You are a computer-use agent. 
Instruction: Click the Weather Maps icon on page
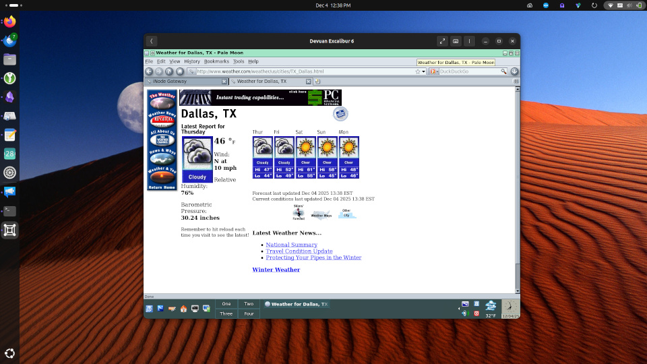coord(321,216)
